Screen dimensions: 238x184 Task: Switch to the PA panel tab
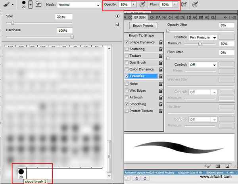[158, 17]
